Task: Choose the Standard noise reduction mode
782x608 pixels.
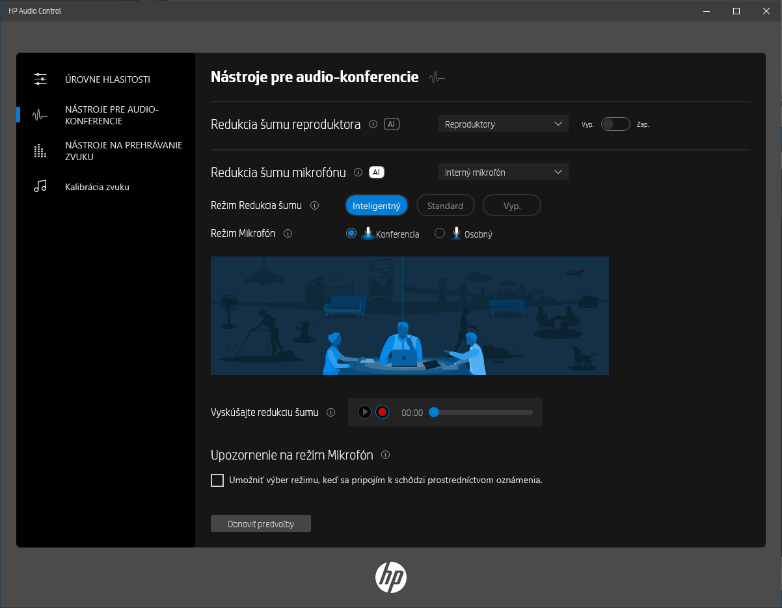Action: click(x=445, y=206)
